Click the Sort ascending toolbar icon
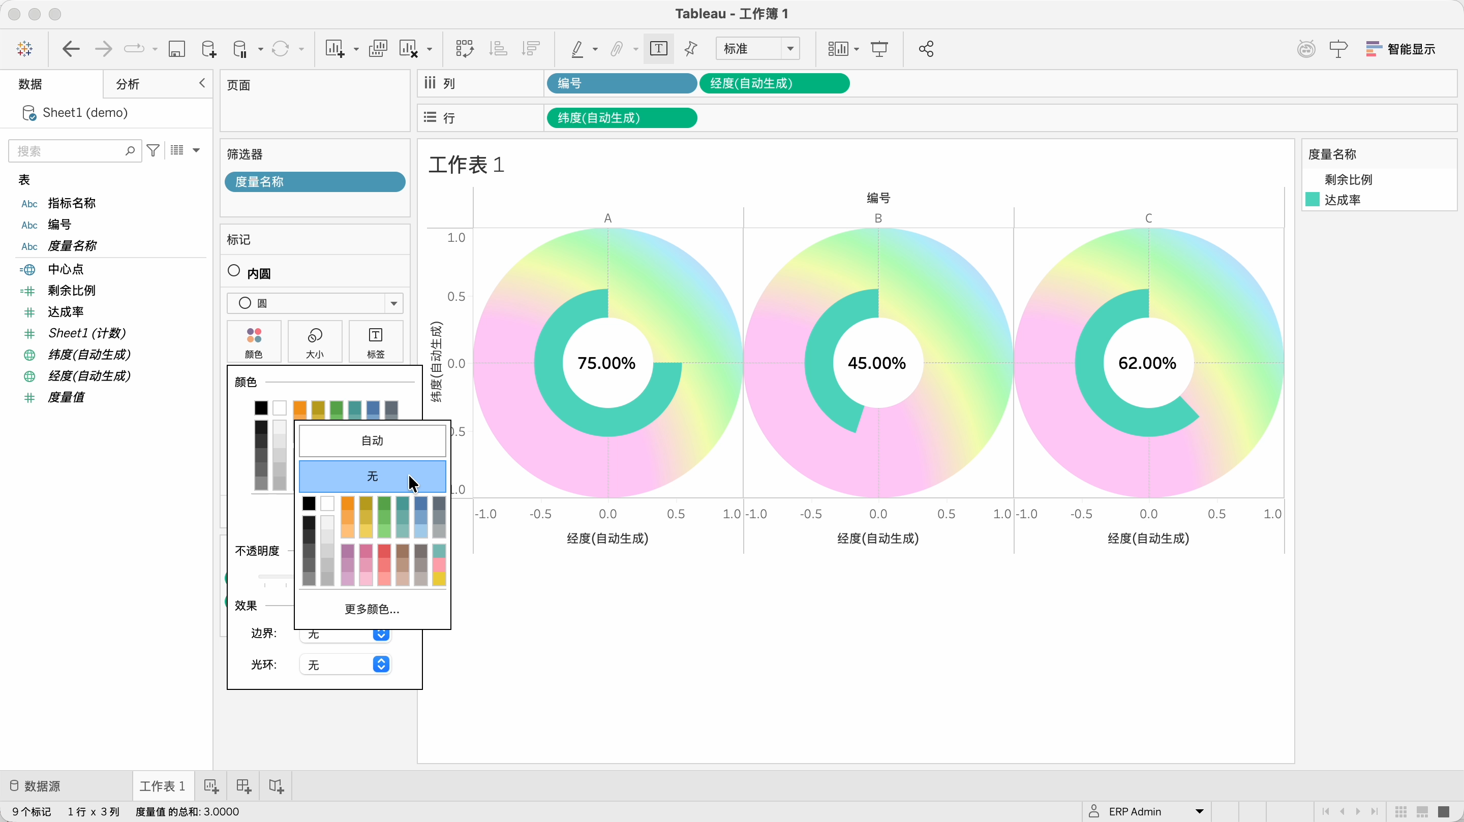Viewport: 1464px width, 822px height. point(498,49)
